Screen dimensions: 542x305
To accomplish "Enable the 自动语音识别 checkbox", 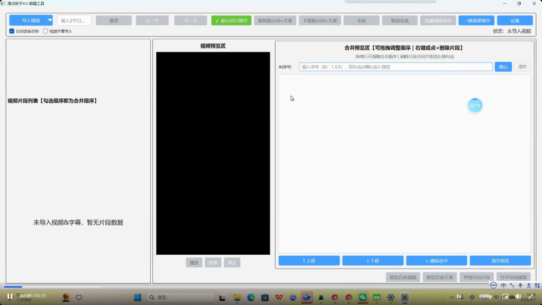I will (12, 31).
